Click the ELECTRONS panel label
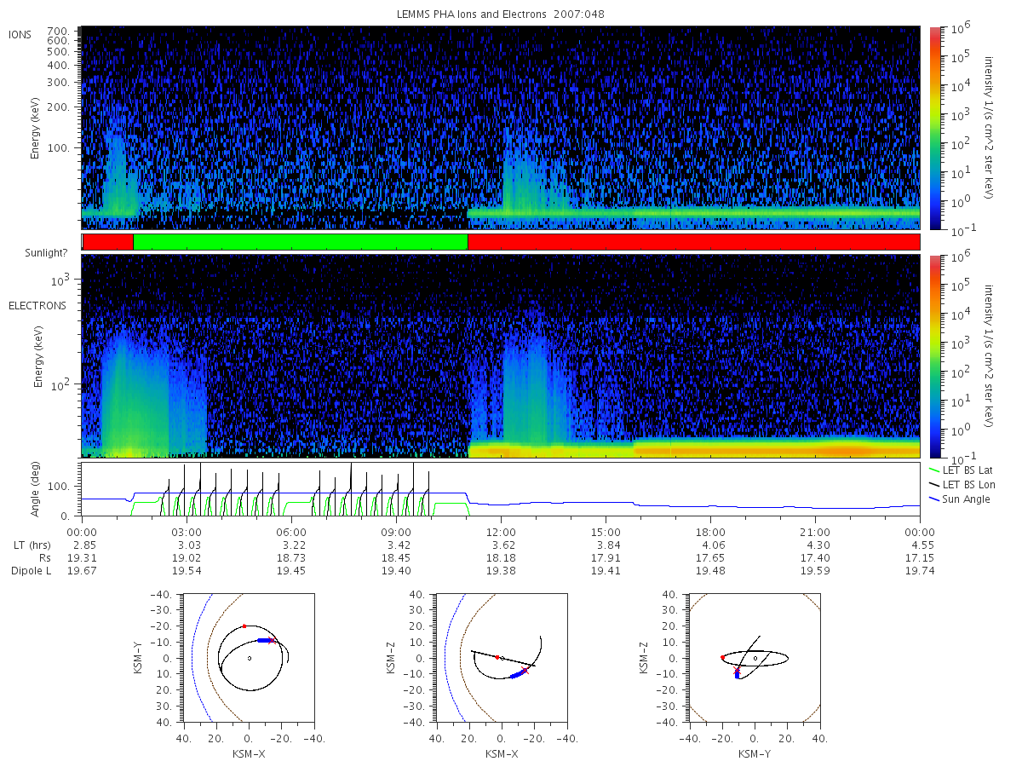Viewport: 1022px width, 767px height. [x=37, y=305]
